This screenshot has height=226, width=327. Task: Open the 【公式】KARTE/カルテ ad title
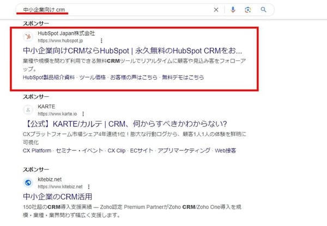tap(125, 124)
